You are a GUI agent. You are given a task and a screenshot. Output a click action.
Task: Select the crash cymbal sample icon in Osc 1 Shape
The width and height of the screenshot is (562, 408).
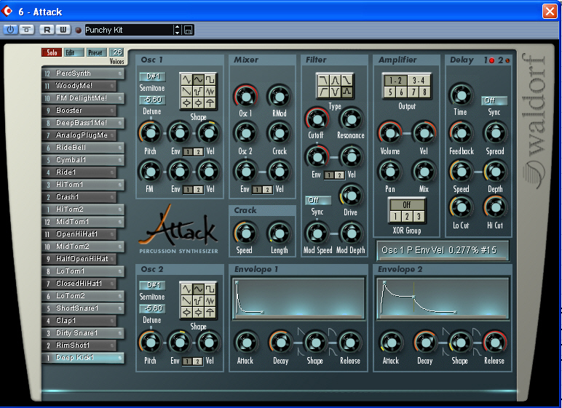pyautogui.click(x=210, y=103)
